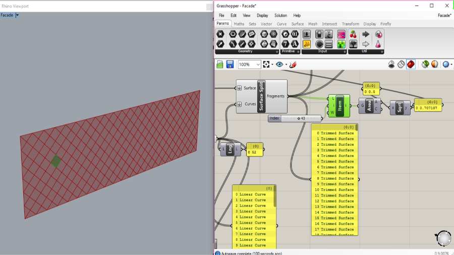Screen dimensions: 454x255
Task: Switch to the Maths tab
Action: (x=239, y=24)
